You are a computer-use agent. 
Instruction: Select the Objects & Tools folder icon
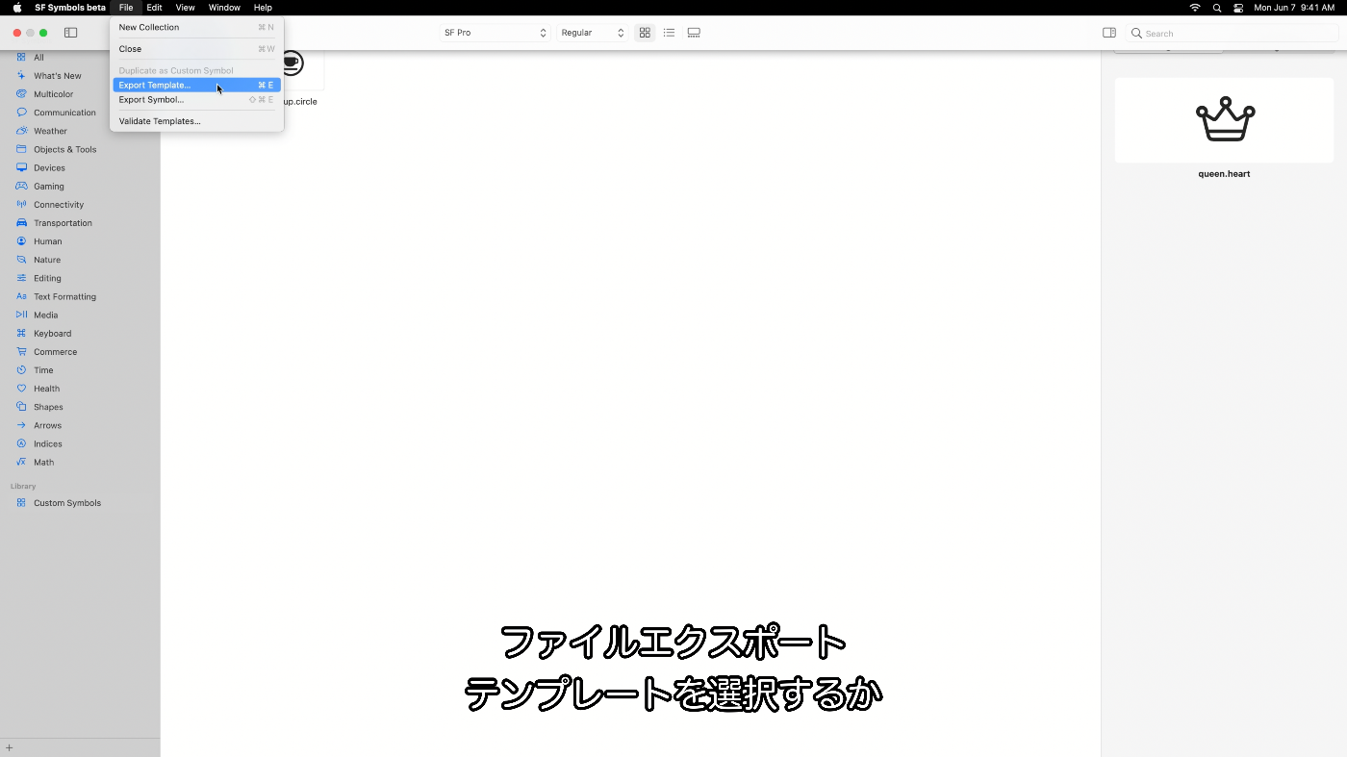click(x=21, y=149)
